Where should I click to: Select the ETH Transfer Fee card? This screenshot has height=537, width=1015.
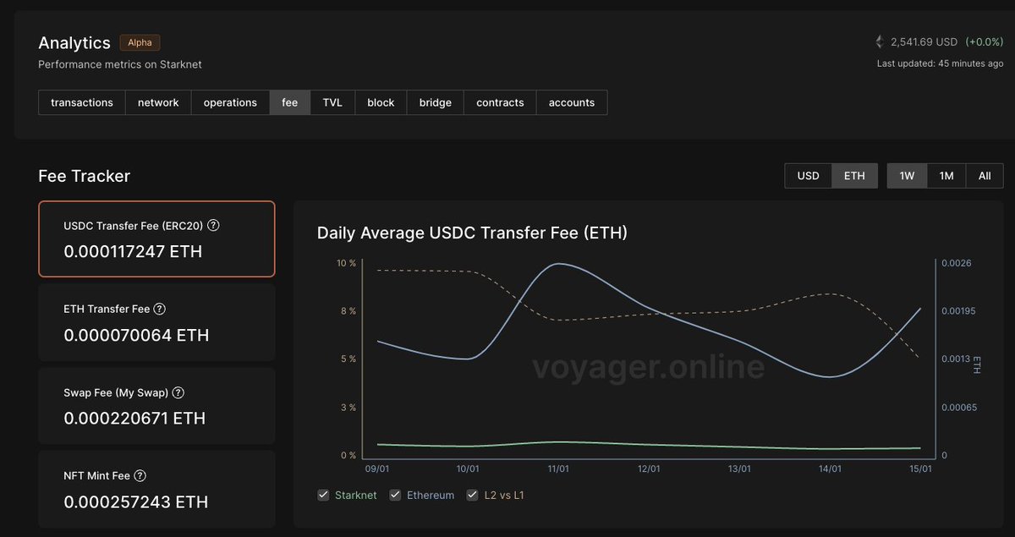click(156, 322)
